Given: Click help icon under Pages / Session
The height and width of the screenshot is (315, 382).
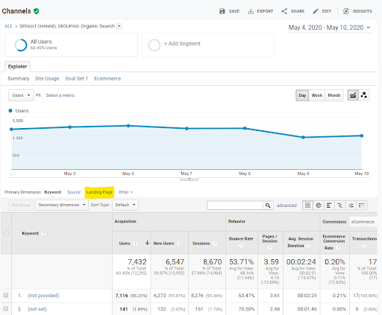Looking at the screenshot, I should click(270, 248).
